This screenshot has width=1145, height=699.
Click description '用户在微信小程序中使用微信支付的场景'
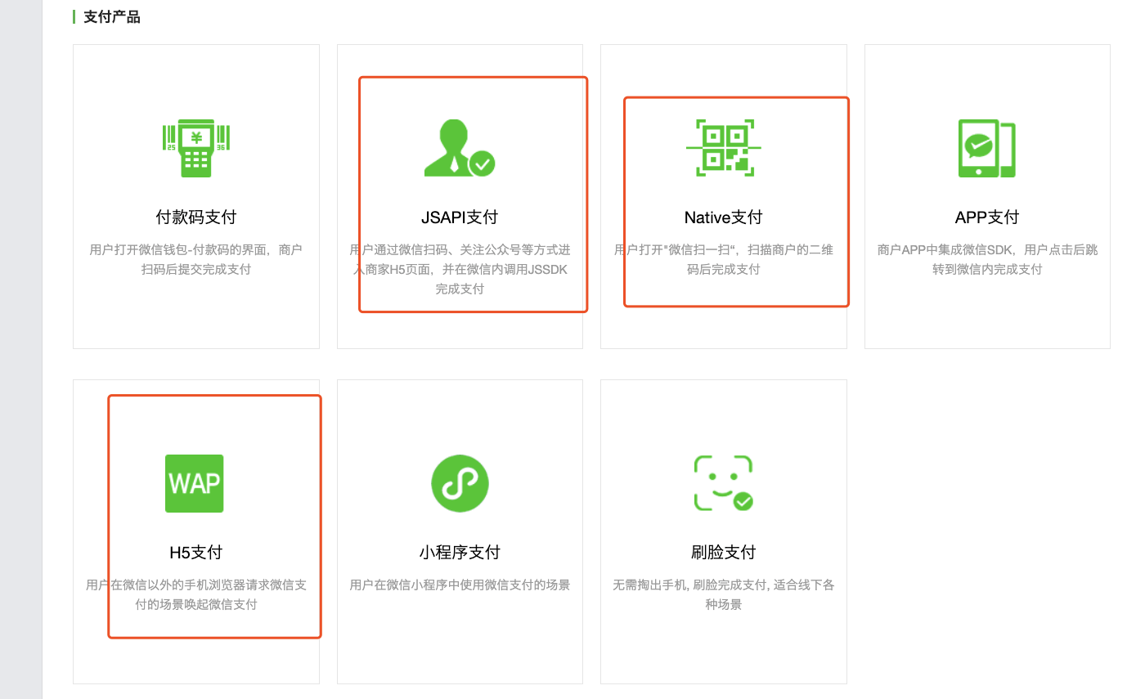(460, 585)
